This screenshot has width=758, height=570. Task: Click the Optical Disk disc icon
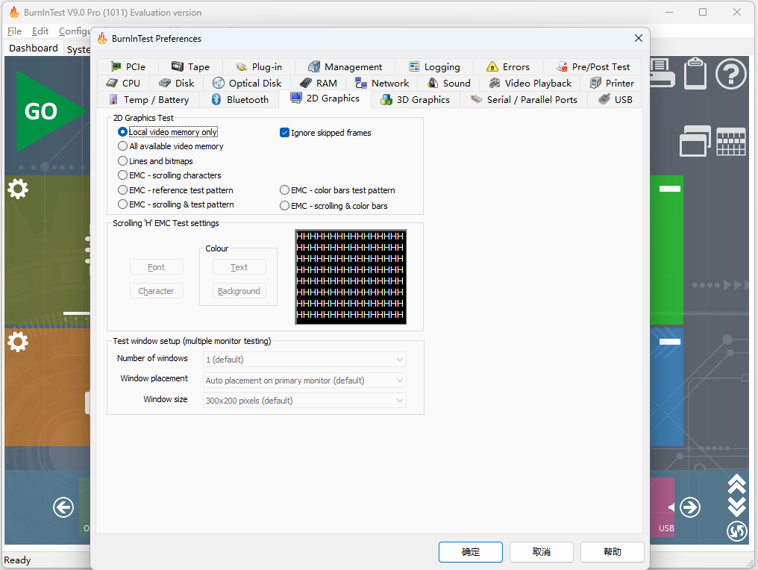click(219, 83)
